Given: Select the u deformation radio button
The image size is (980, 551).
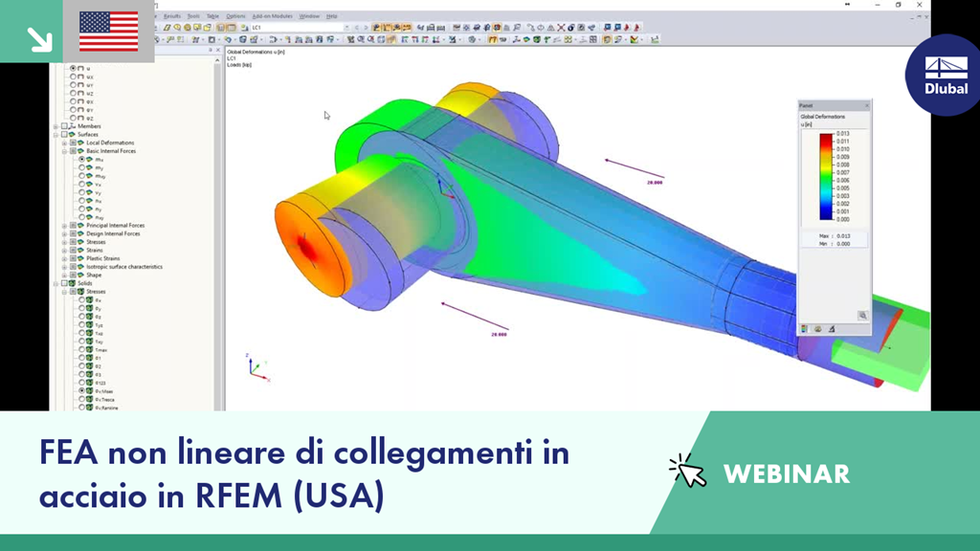Looking at the screenshot, I should (73, 68).
